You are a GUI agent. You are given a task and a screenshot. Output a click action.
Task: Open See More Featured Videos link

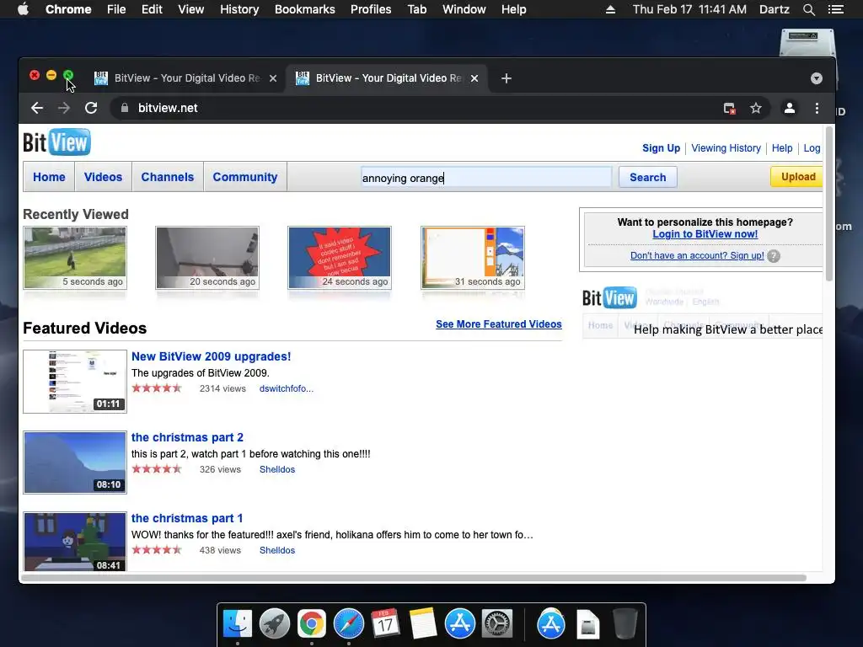pos(499,324)
